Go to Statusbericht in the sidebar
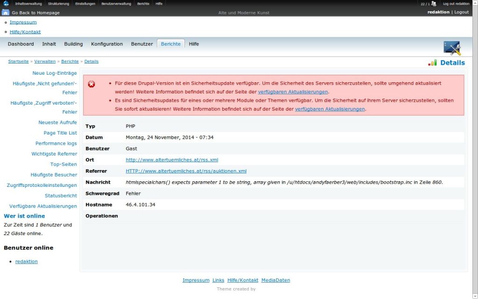Image resolution: width=478 pixels, height=299 pixels. coord(61,196)
